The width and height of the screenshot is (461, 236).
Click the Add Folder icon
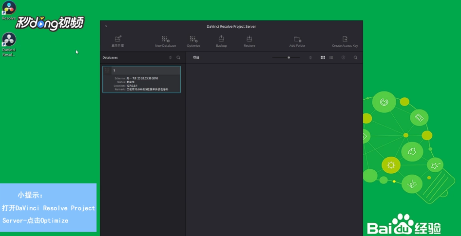[x=297, y=39]
